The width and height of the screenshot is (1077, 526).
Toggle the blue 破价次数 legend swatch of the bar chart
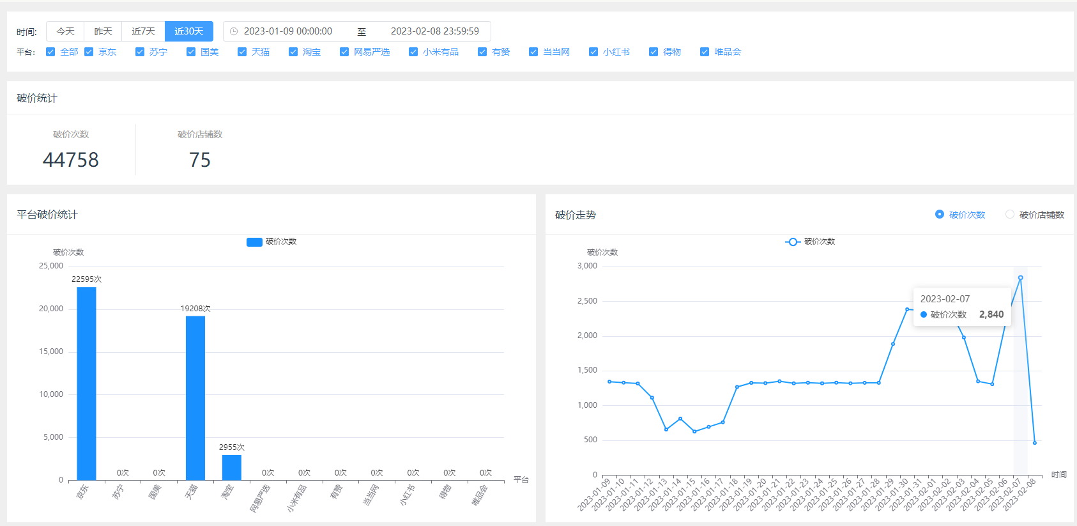click(x=254, y=242)
